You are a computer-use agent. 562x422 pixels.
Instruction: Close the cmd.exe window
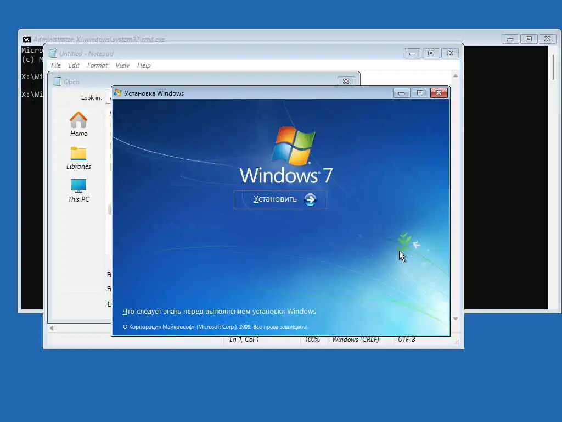coord(547,39)
